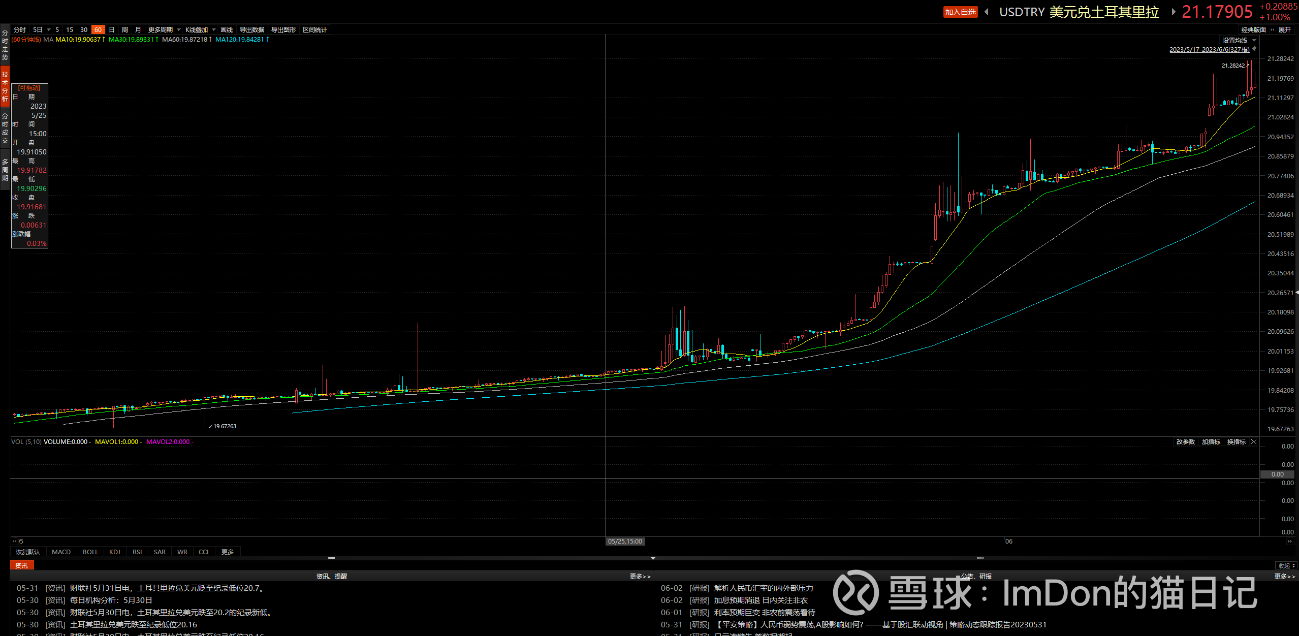Image resolution: width=1299 pixels, height=636 pixels.
Task: Click 展开 expand arrows icon at top right
Action: tap(1273, 30)
